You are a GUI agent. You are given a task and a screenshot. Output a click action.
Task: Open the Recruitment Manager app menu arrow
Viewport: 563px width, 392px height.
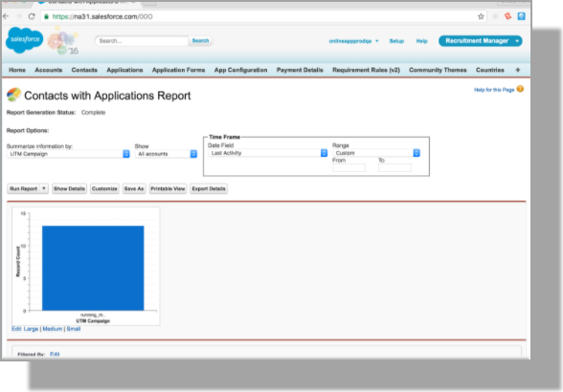pyautogui.click(x=517, y=41)
